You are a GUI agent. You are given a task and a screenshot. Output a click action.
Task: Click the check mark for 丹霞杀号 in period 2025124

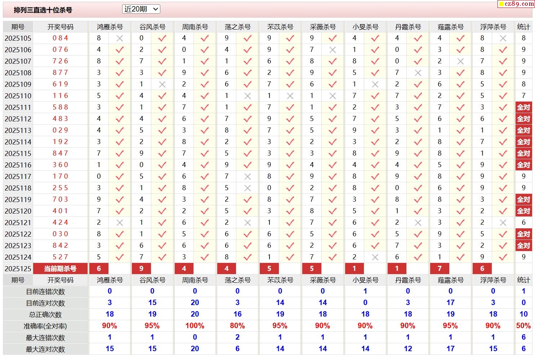pyautogui.click(x=418, y=257)
